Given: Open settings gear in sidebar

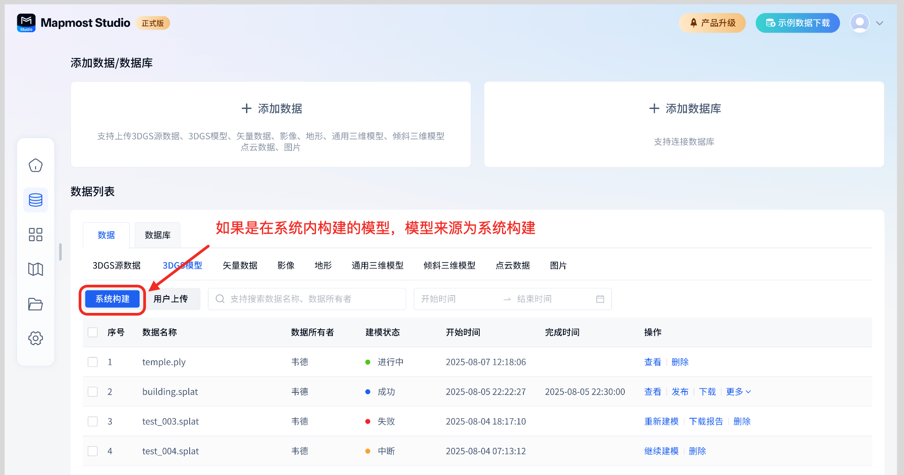Looking at the screenshot, I should click(x=35, y=338).
